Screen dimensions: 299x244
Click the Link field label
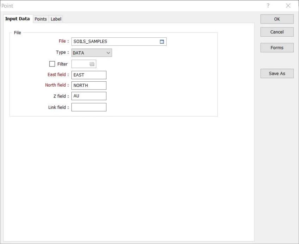58,107
